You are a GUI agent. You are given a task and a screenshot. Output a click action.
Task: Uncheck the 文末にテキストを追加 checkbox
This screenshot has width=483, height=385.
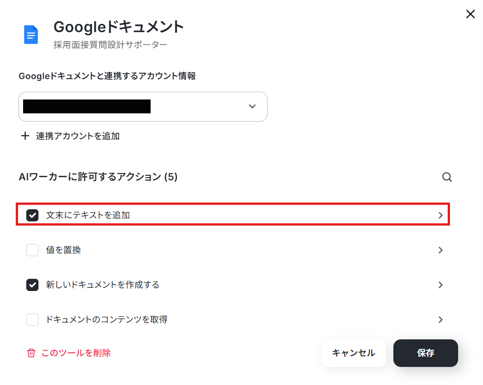[x=32, y=215]
